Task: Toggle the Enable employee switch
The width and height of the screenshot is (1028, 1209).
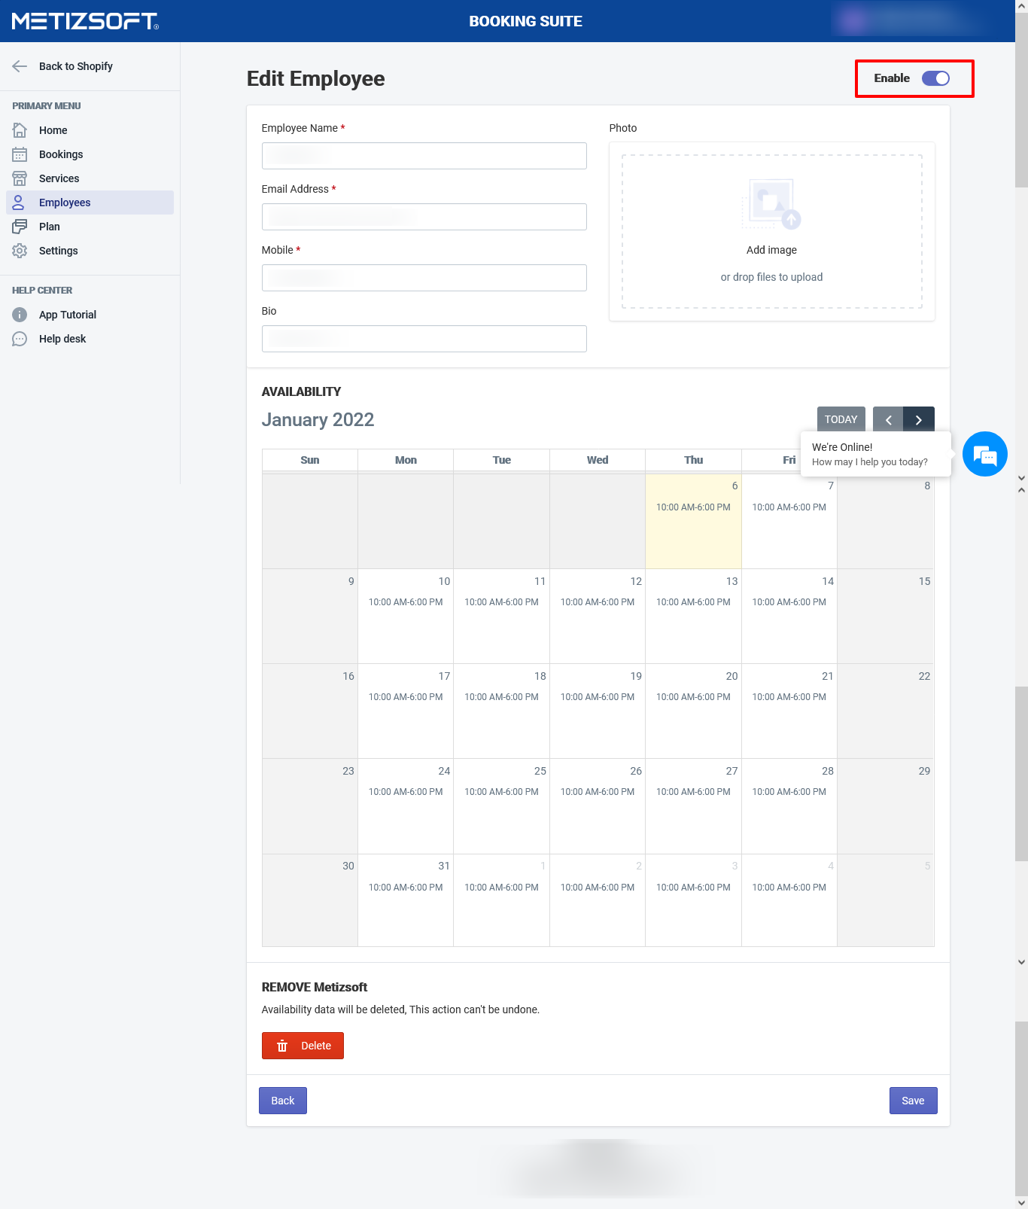Action: pos(935,78)
